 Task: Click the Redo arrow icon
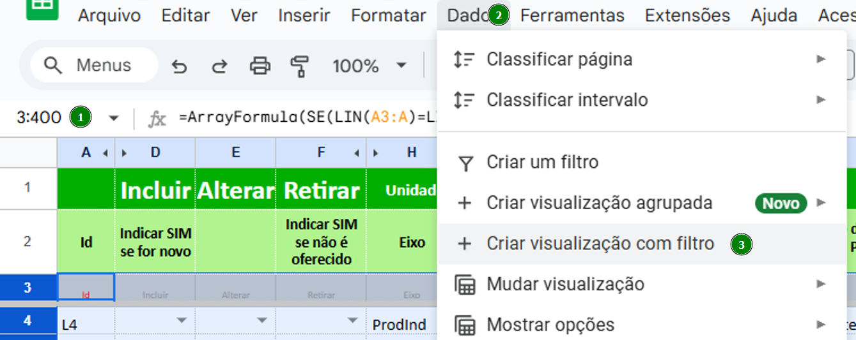click(219, 66)
